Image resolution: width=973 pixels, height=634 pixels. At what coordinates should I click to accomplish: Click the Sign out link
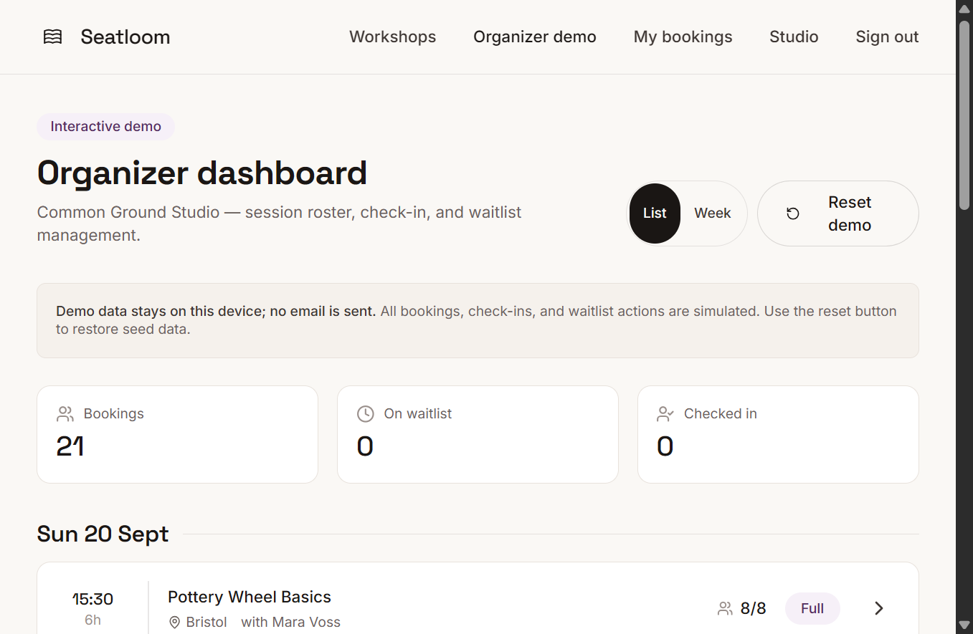[887, 37]
